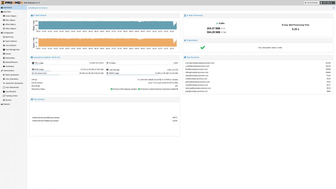Viewport: 336px width, 189px height.
Task: Open the Documentation button
Action: point(311,3)
